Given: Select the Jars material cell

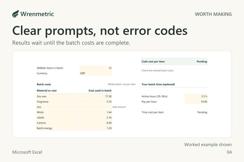Looking at the screenshot, I should pos(58,107).
